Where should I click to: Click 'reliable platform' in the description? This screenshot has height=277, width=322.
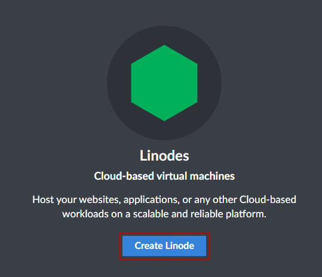coord(228,214)
